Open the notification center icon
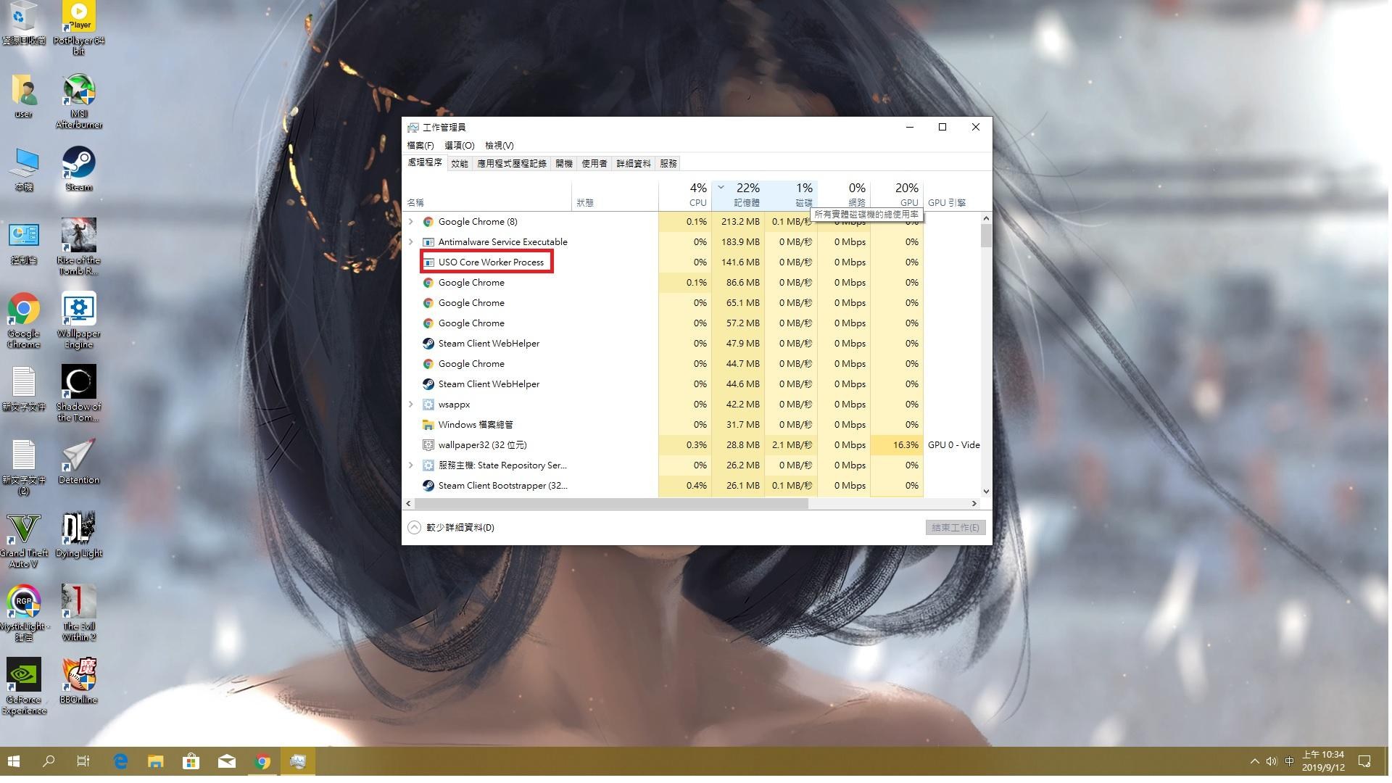 [1364, 761]
